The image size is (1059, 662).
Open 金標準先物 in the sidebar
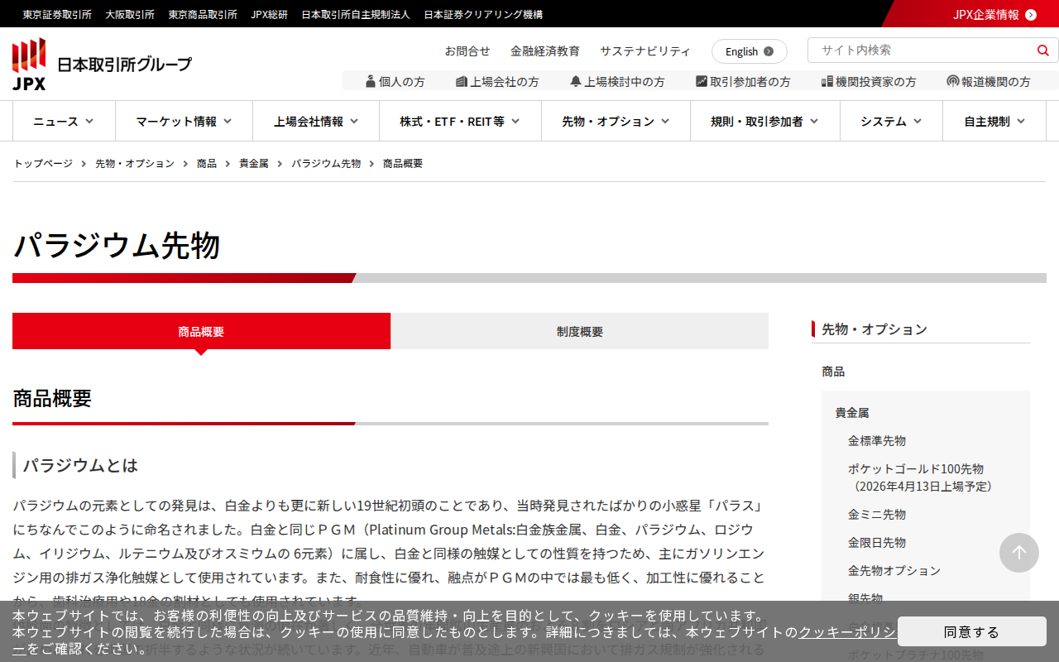[x=877, y=440]
